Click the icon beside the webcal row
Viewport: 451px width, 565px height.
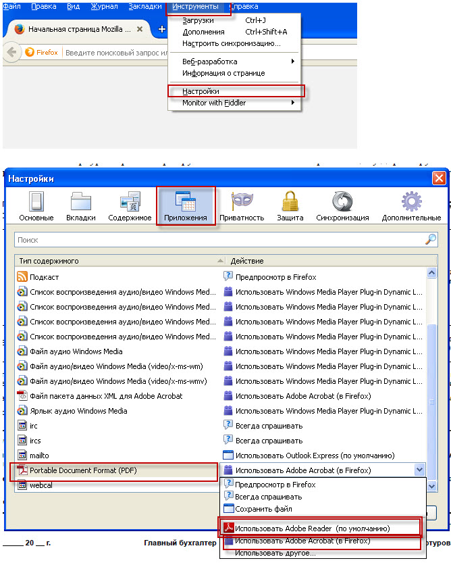[22, 485]
